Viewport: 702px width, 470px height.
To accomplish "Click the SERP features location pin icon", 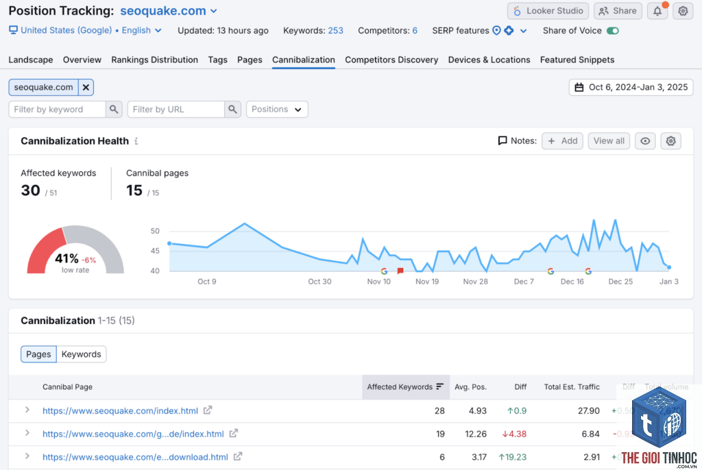I will (x=496, y=30).
